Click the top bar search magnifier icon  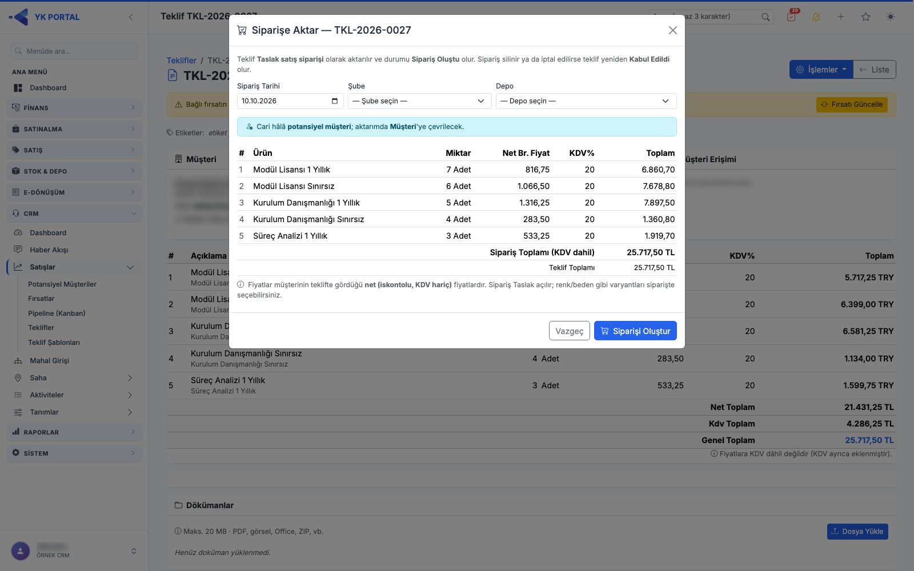coord(765,17)
